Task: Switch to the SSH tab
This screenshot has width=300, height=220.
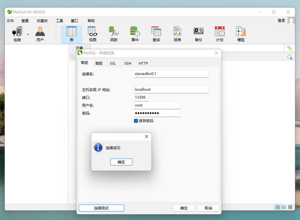Action: (x=128, y=63)
